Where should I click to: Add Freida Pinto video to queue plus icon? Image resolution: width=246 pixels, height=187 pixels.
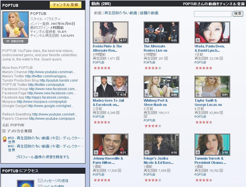[x=96, y=40]
